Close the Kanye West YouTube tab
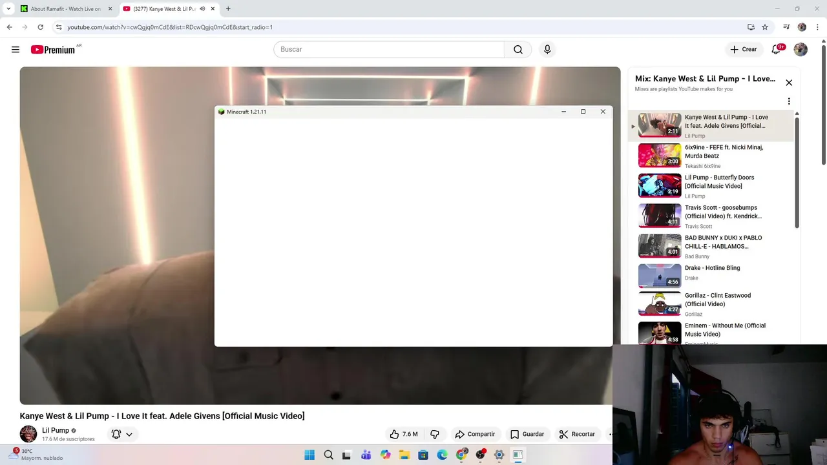Screen dimensions: 827x465 (x=213, y=9)
